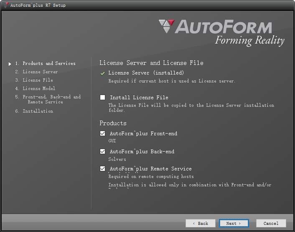Click the 'GUI' description text
The image size is (295, 232).
tap(112, 141)
